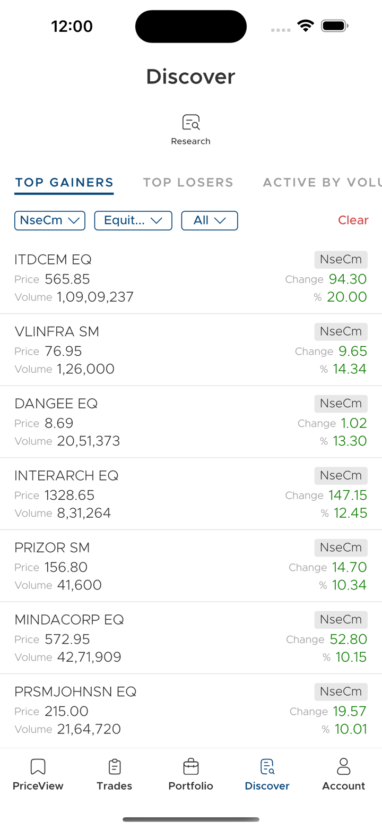Select the VLINFRA SM stock
Image resolution: width=382 pixels, height=829 pixels.
(x=159, y=350)
